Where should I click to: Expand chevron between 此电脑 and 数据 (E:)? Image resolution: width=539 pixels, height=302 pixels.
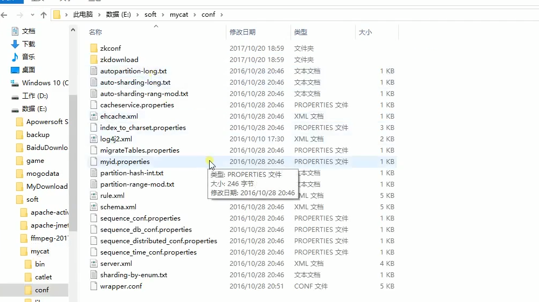tap(99, 15)
